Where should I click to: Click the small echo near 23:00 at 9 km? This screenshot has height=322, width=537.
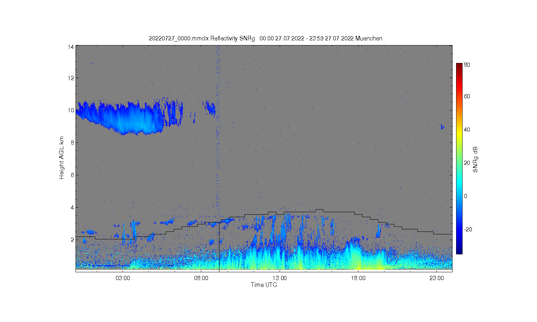(442, 127)
